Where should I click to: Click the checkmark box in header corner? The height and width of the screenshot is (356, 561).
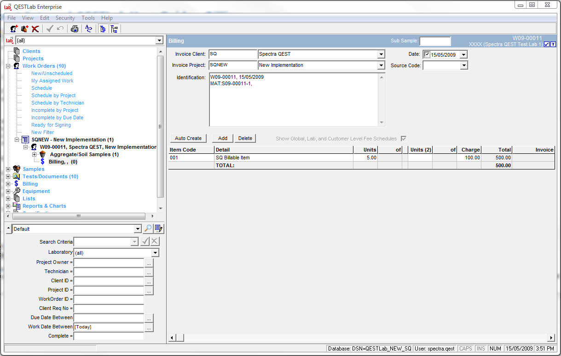click(x=546, y=44)
